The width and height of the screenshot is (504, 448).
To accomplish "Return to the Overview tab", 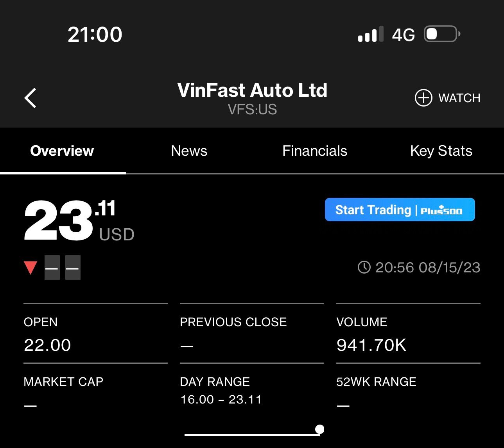I will [62, 151].
